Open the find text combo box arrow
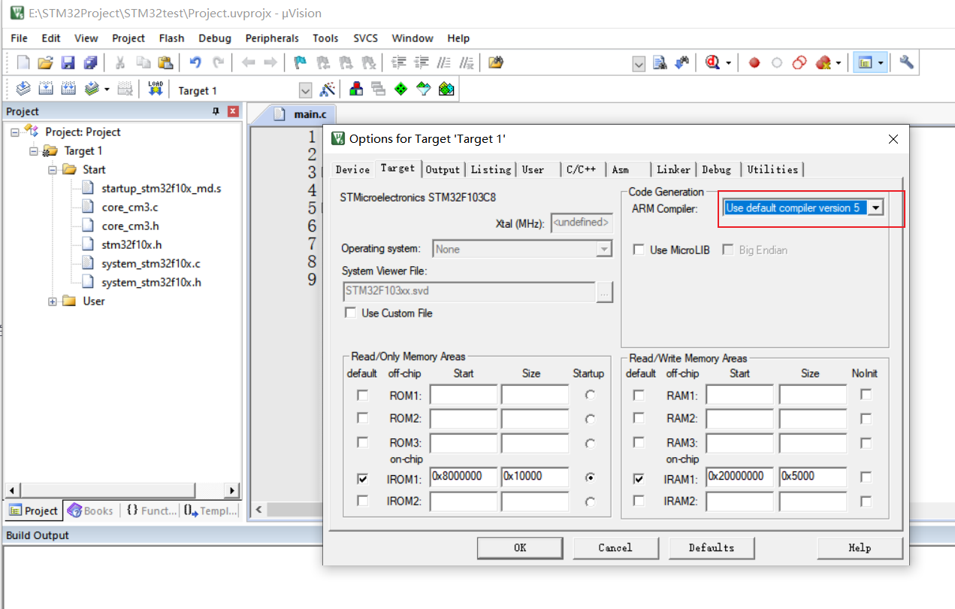 pos(639,64)
